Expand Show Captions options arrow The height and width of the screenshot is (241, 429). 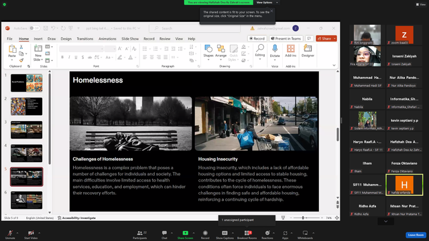click(233, 233)
